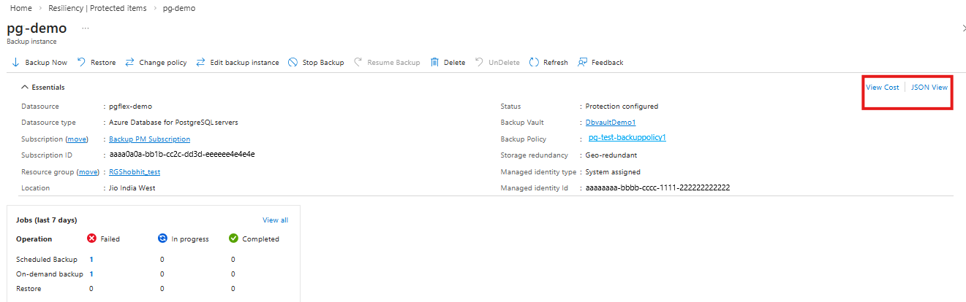Image resolution: width=966 pixels, height=302 pixels.
Task: Click the Jobs (last 7 days) heading
Action: tap(47, 220)
